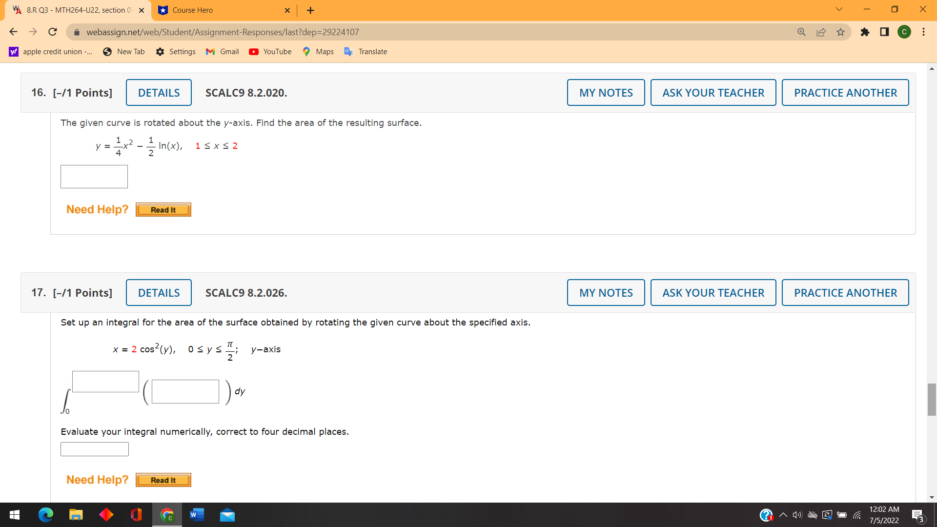Image resolution: width=937 pixels, height=527 pixels.
Task: Click Read It for question 16
Action: (163, 209)
